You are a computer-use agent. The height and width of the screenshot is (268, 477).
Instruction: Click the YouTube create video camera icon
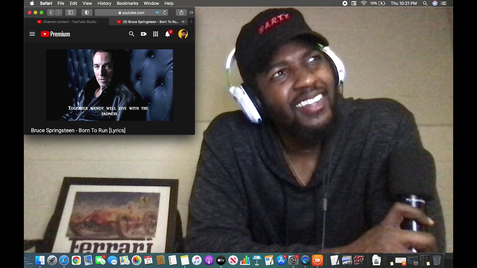point(143,34)
